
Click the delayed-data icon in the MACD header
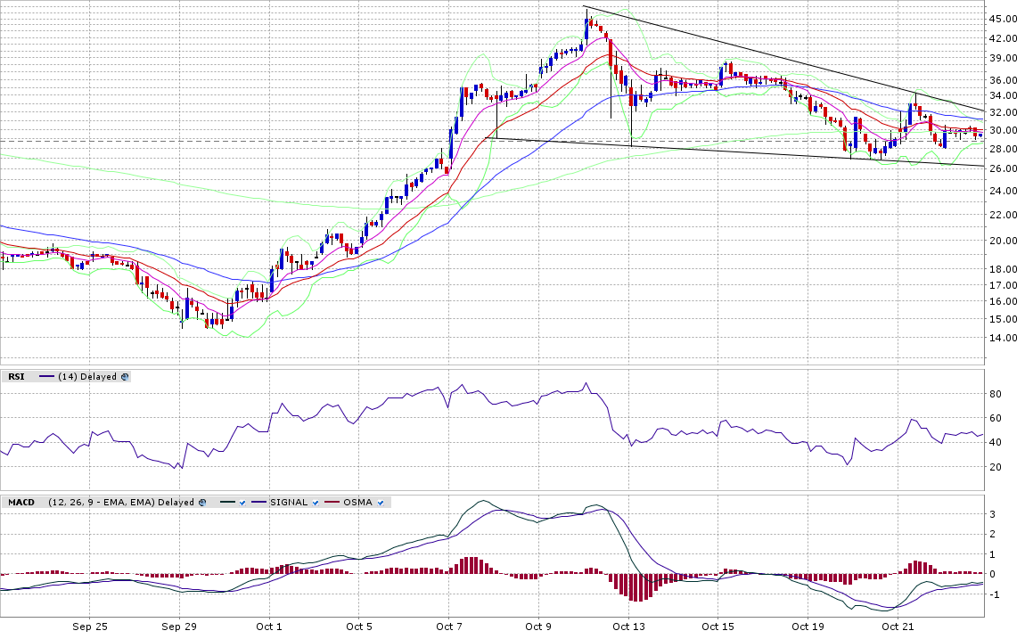202,503
